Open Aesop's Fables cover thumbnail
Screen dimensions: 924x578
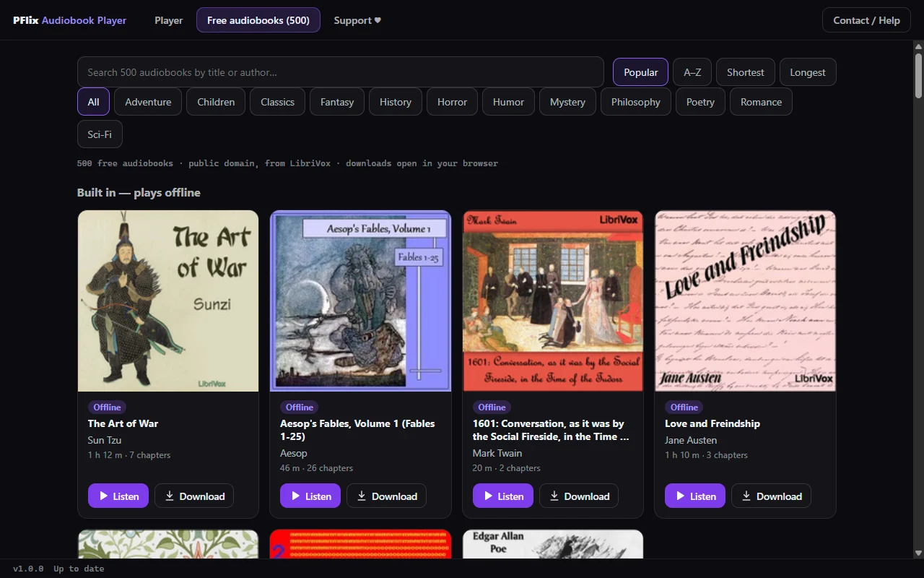tap(360, 301)
